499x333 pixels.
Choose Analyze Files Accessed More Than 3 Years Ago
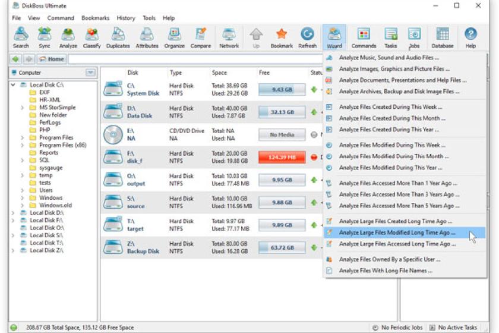(405, 194)
